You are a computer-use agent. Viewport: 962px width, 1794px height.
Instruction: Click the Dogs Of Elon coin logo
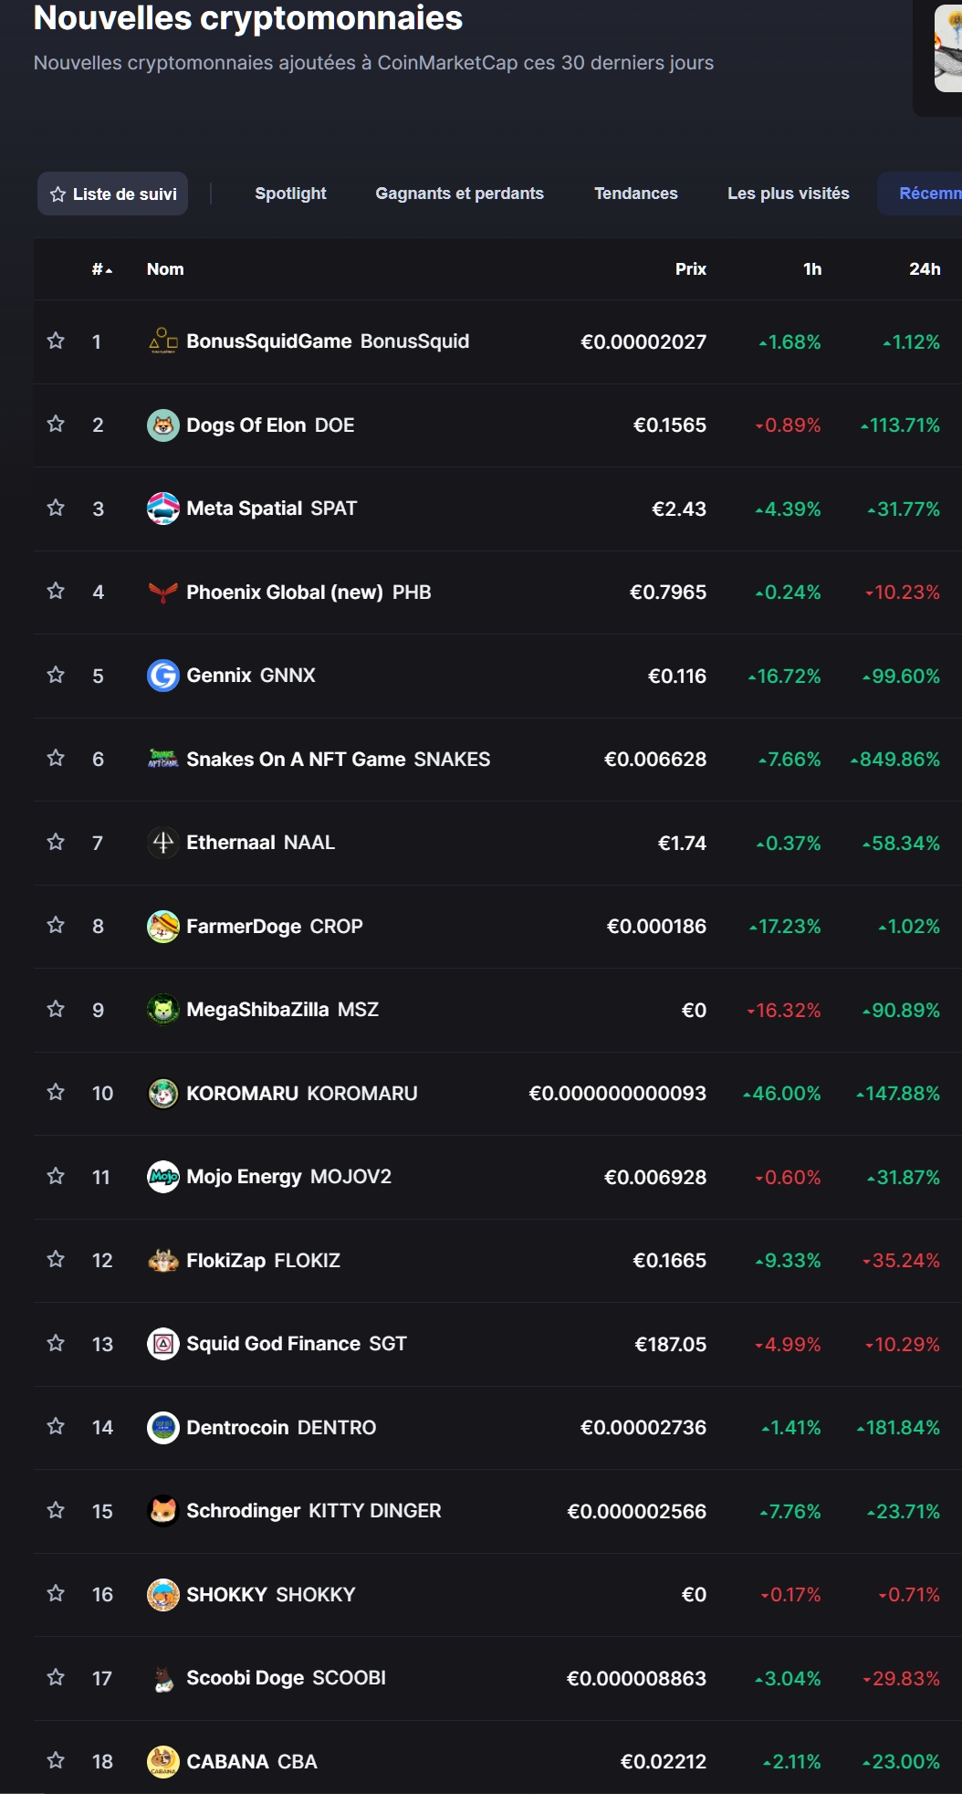pyautogui.click(x=163, y=425)
